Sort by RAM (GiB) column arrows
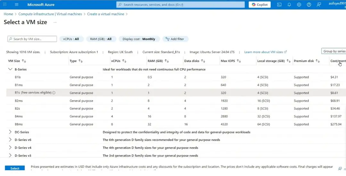The image size is (346, 176). 167,61
